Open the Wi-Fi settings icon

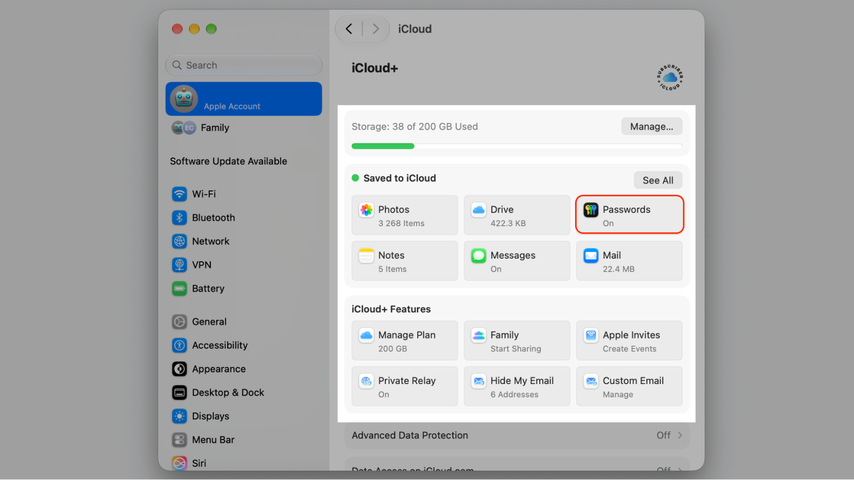179,194
